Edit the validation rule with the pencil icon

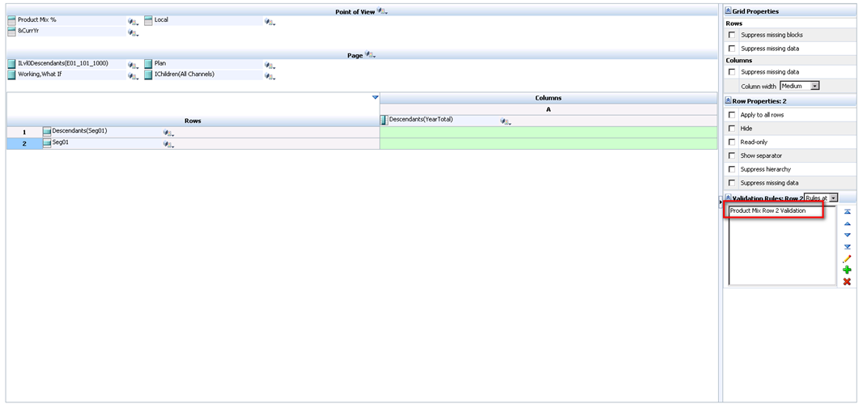[847, 258]
